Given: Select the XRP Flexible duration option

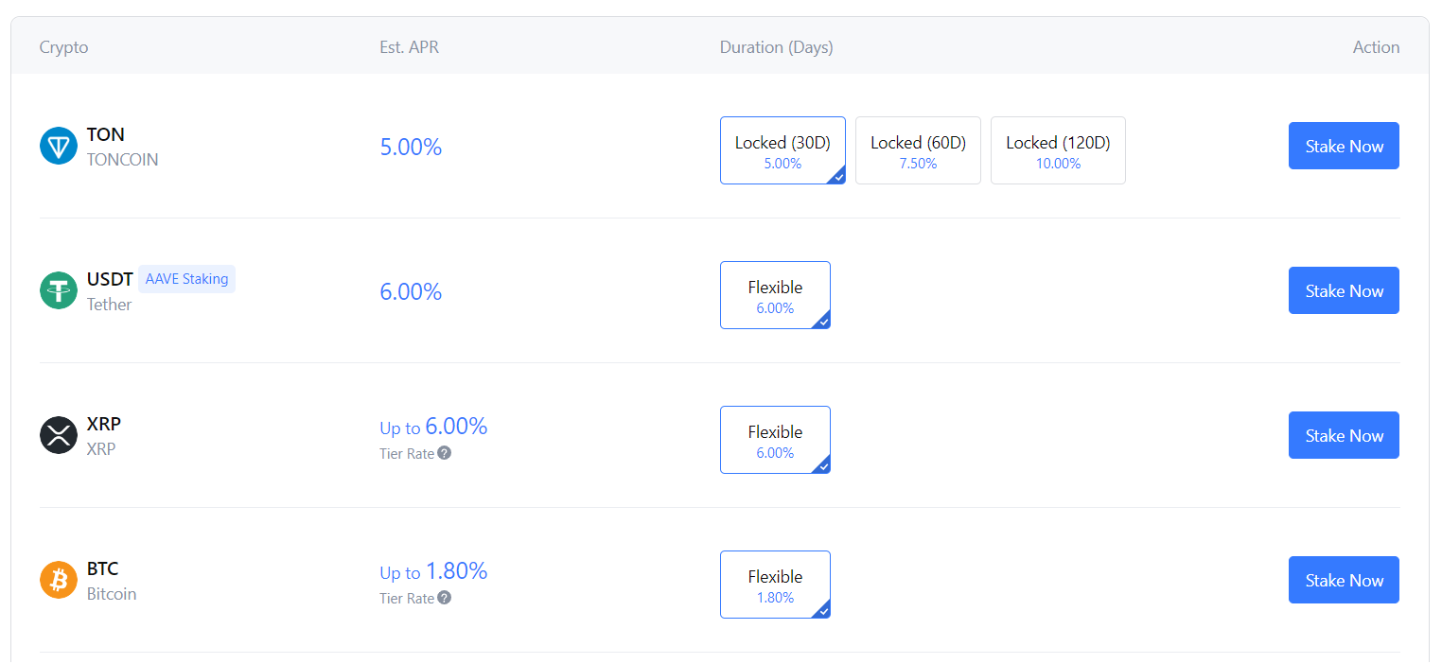Looking at the screenshot, I should coord(775,440).
